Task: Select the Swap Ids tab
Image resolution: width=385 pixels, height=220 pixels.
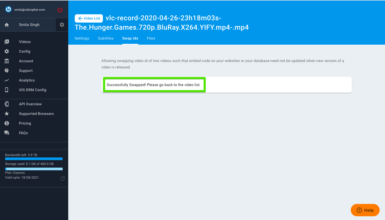Action: click(x=130, y=38)
